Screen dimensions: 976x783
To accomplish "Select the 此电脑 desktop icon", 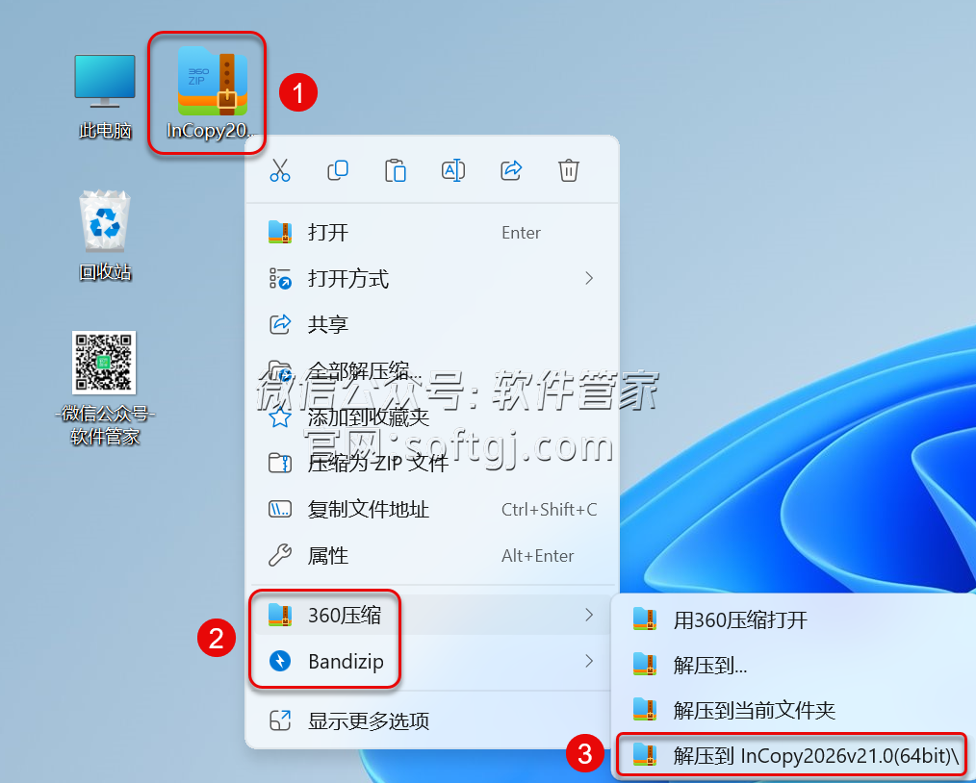I will point(105,96).
